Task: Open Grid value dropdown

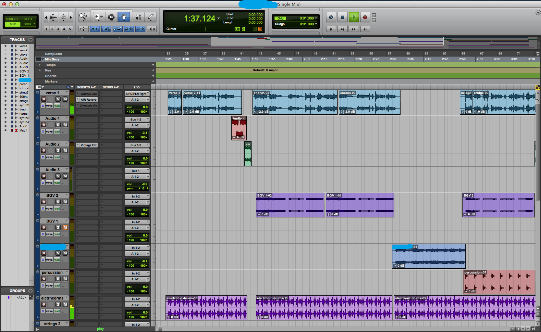Action: (x=316, y=18)
